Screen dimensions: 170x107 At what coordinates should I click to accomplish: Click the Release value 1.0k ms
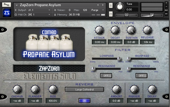point(147,42)
